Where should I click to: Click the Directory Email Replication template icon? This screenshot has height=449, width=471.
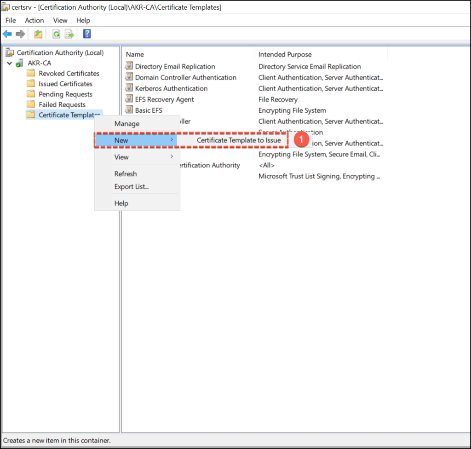[x=129, y=66]
